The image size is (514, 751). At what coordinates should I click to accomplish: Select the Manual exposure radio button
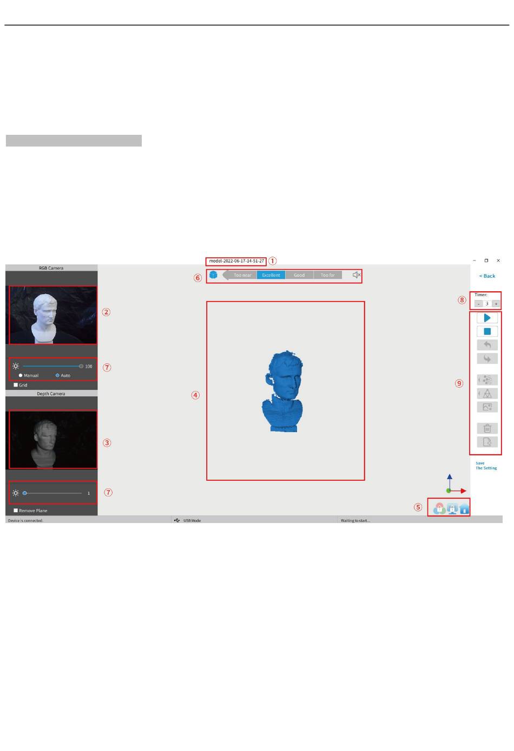tap(21, 375)
